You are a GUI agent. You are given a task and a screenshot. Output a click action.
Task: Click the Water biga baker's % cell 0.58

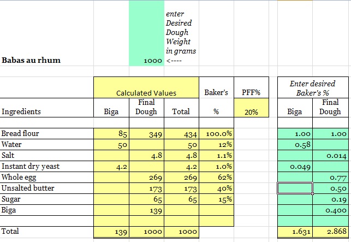295,145
